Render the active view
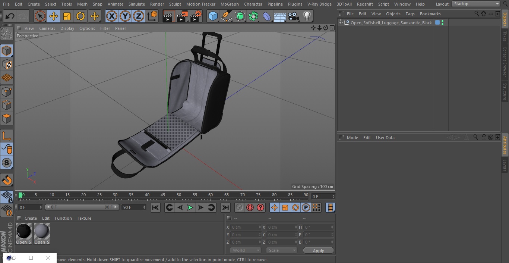The image size is (509, 263). click(x=169, y=16)
